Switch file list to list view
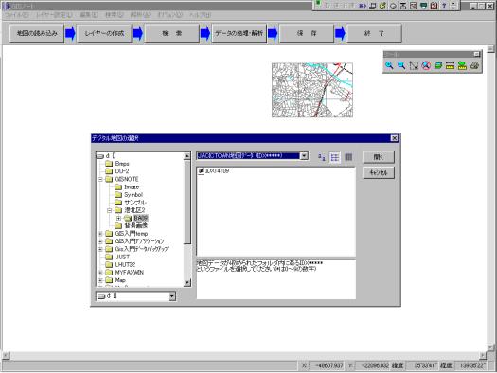497x373 pixels. point(335,157)
